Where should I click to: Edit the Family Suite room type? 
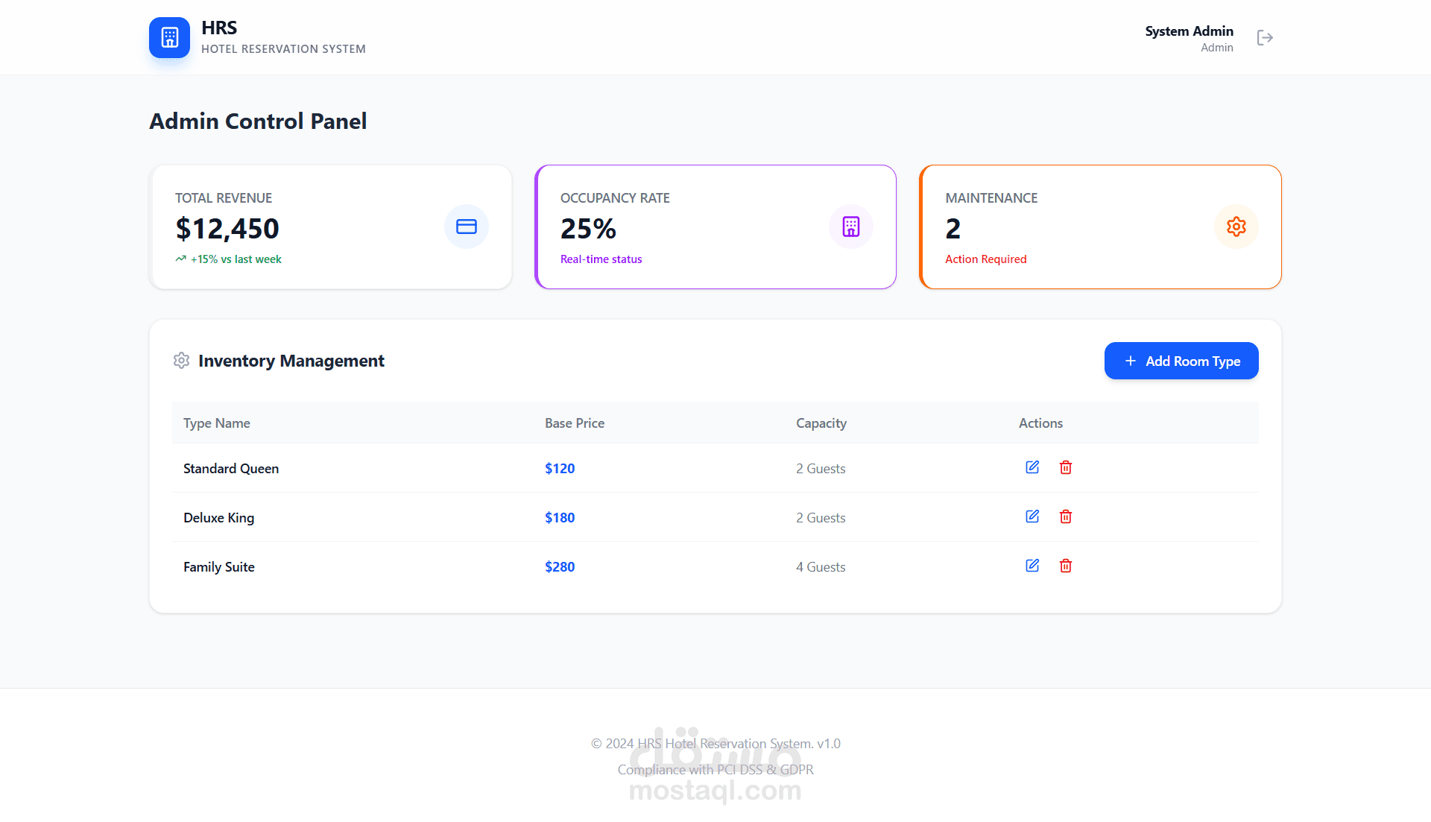(x=1032, y=566)
